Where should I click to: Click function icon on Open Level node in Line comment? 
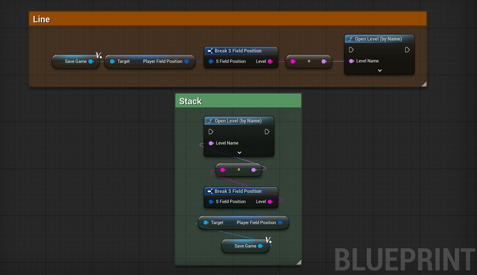(350, 39)
